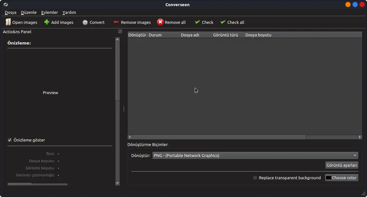Enable Replace transparent background checkbox
The width and height of the screenshot is (367, 197).
(x=255, y=178)
